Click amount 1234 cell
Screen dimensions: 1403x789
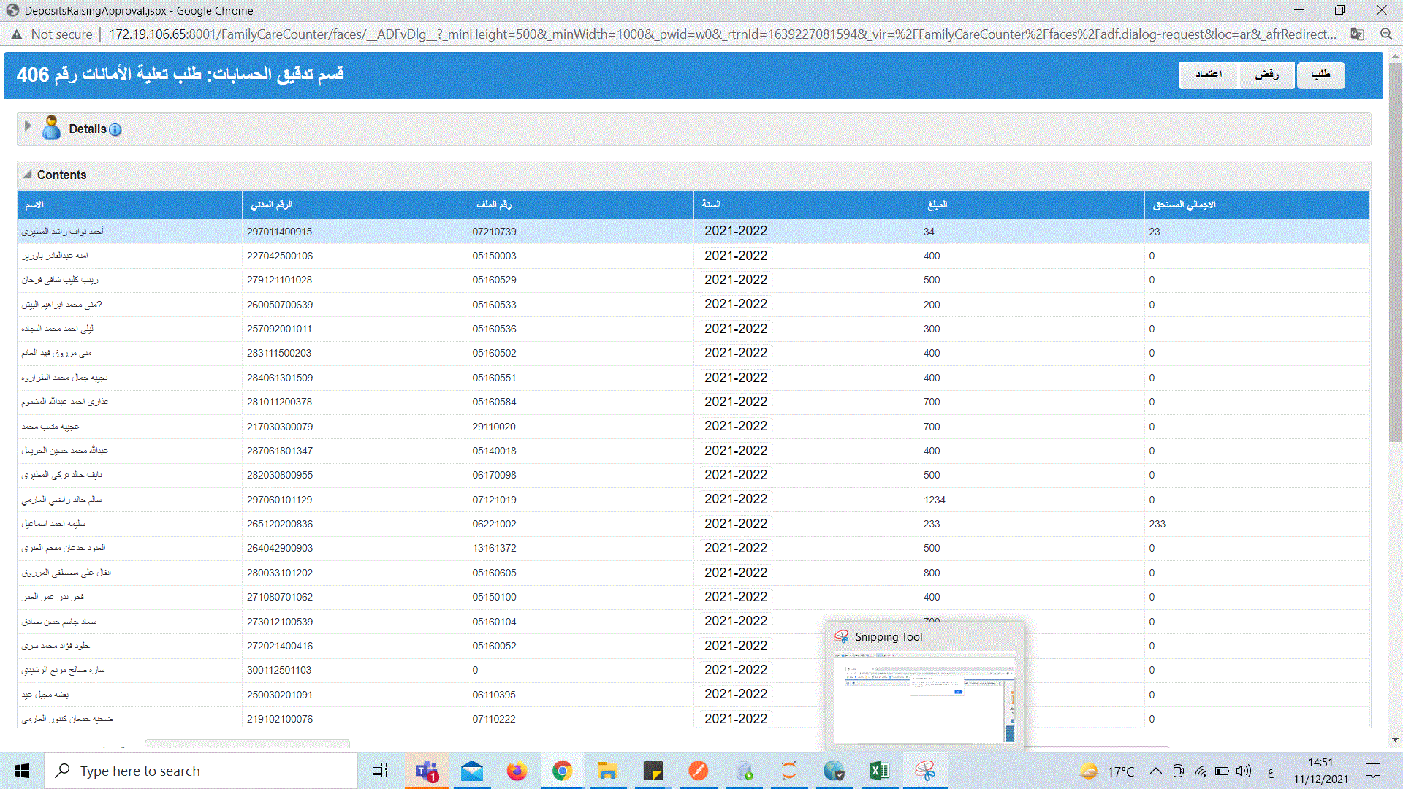pyautogui.click(x=1032, y=500)
